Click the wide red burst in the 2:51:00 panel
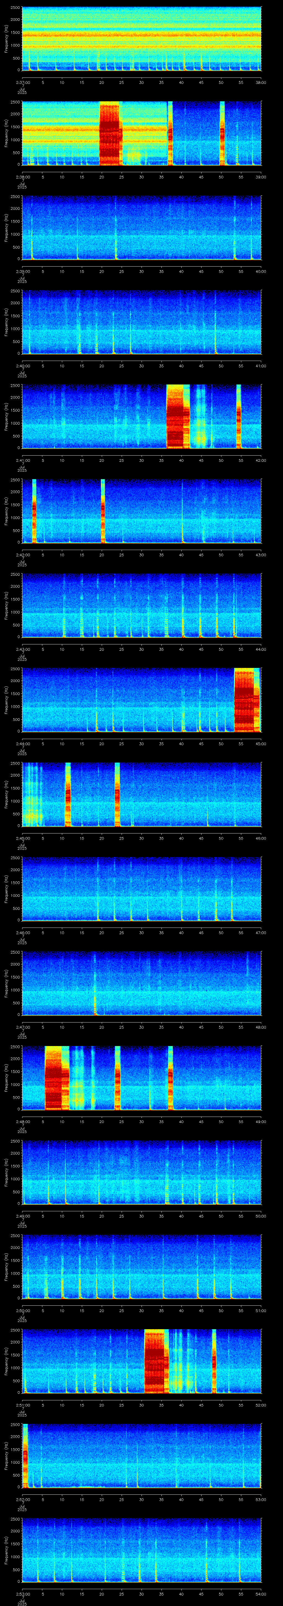The image size is (283, 1606). [x=156, y=1361]
